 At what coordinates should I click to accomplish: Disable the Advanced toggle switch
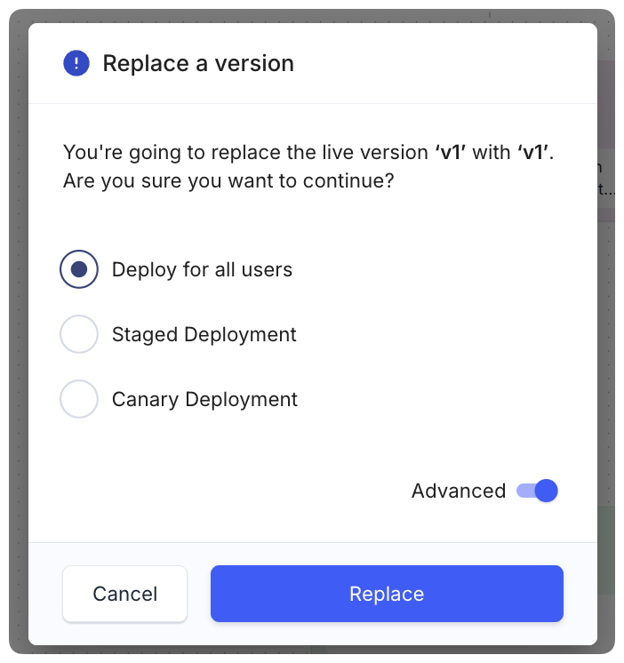click(537, 491)
